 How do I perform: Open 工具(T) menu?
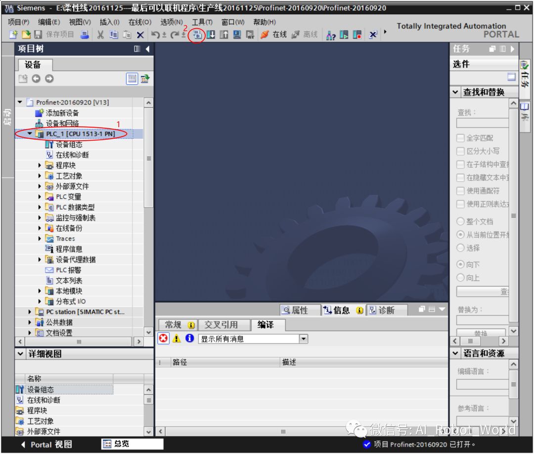click(x=202, y=22)
